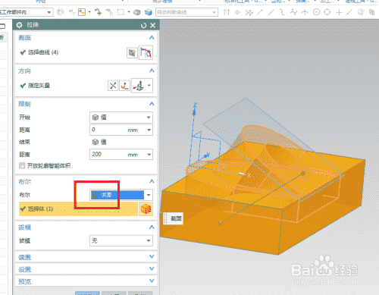Image resolution: width=379 pixels, height=295 pixels.
Task: Open the end distance mm options arrow
Action: tap(149, 155)
